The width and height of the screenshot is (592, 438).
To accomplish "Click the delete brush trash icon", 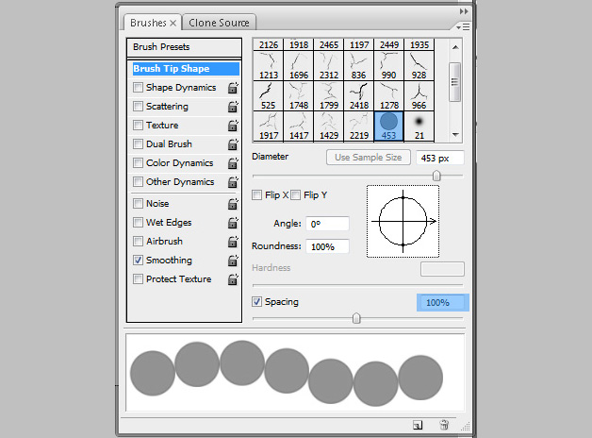I will pyautogui.click(x=444, y=425).
